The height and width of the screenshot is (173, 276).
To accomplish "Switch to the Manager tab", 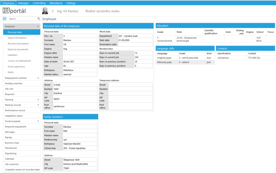I will click(x=23, y=3).
